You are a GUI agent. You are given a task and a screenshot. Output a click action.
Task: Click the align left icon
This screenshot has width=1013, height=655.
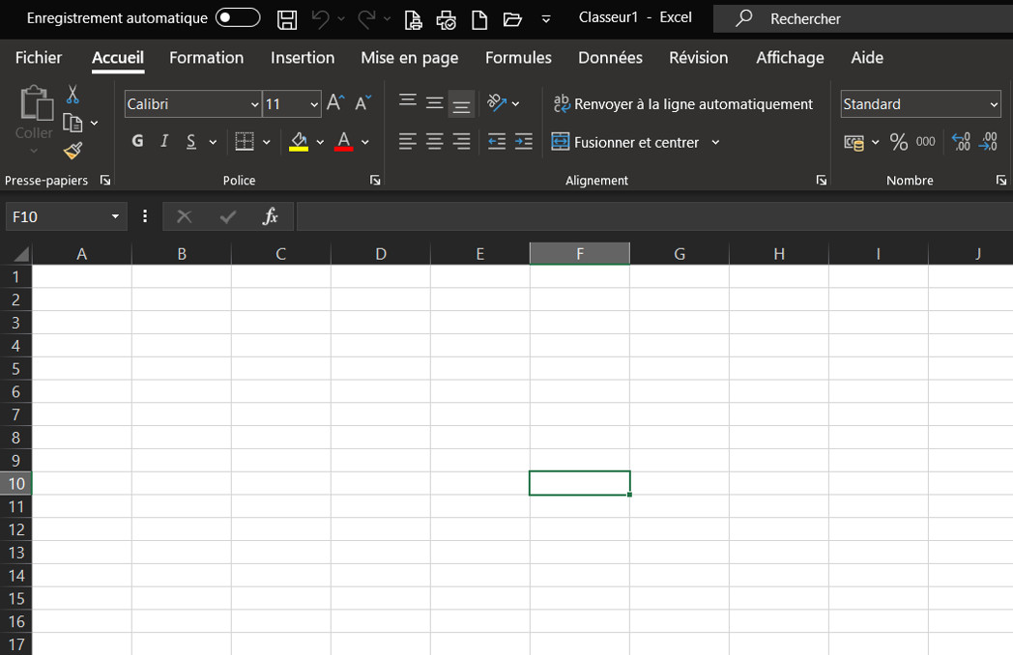(407, 141)
